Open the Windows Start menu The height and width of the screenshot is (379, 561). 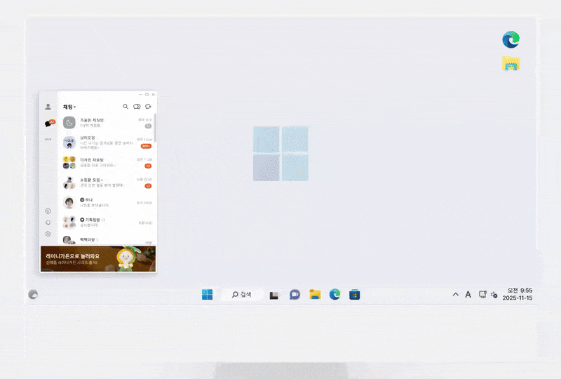[208, 295]
